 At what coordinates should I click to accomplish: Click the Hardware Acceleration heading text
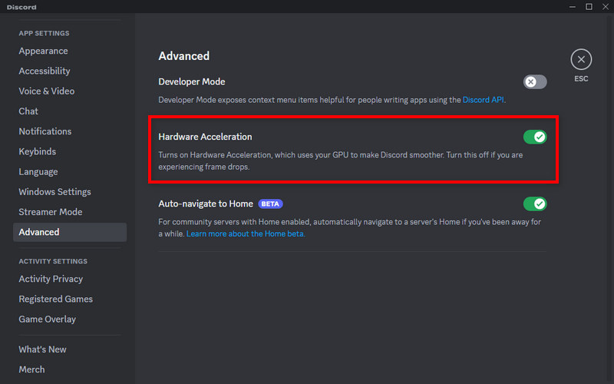pyautogui.click(x=205, y=137)
